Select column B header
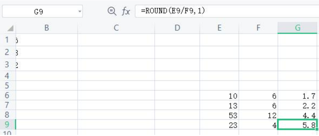Screen dimensions: 319x136 click(x=47, y=28)
